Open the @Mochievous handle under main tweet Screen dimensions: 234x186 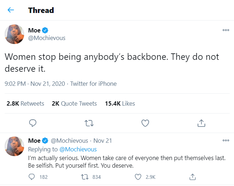click(46, 38)
